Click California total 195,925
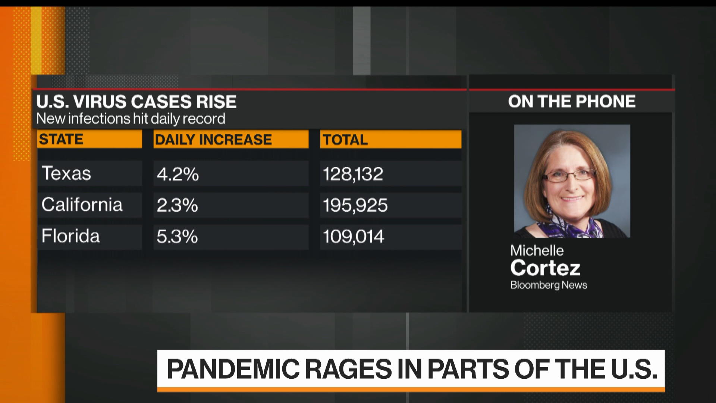 (x=355, y=205)
